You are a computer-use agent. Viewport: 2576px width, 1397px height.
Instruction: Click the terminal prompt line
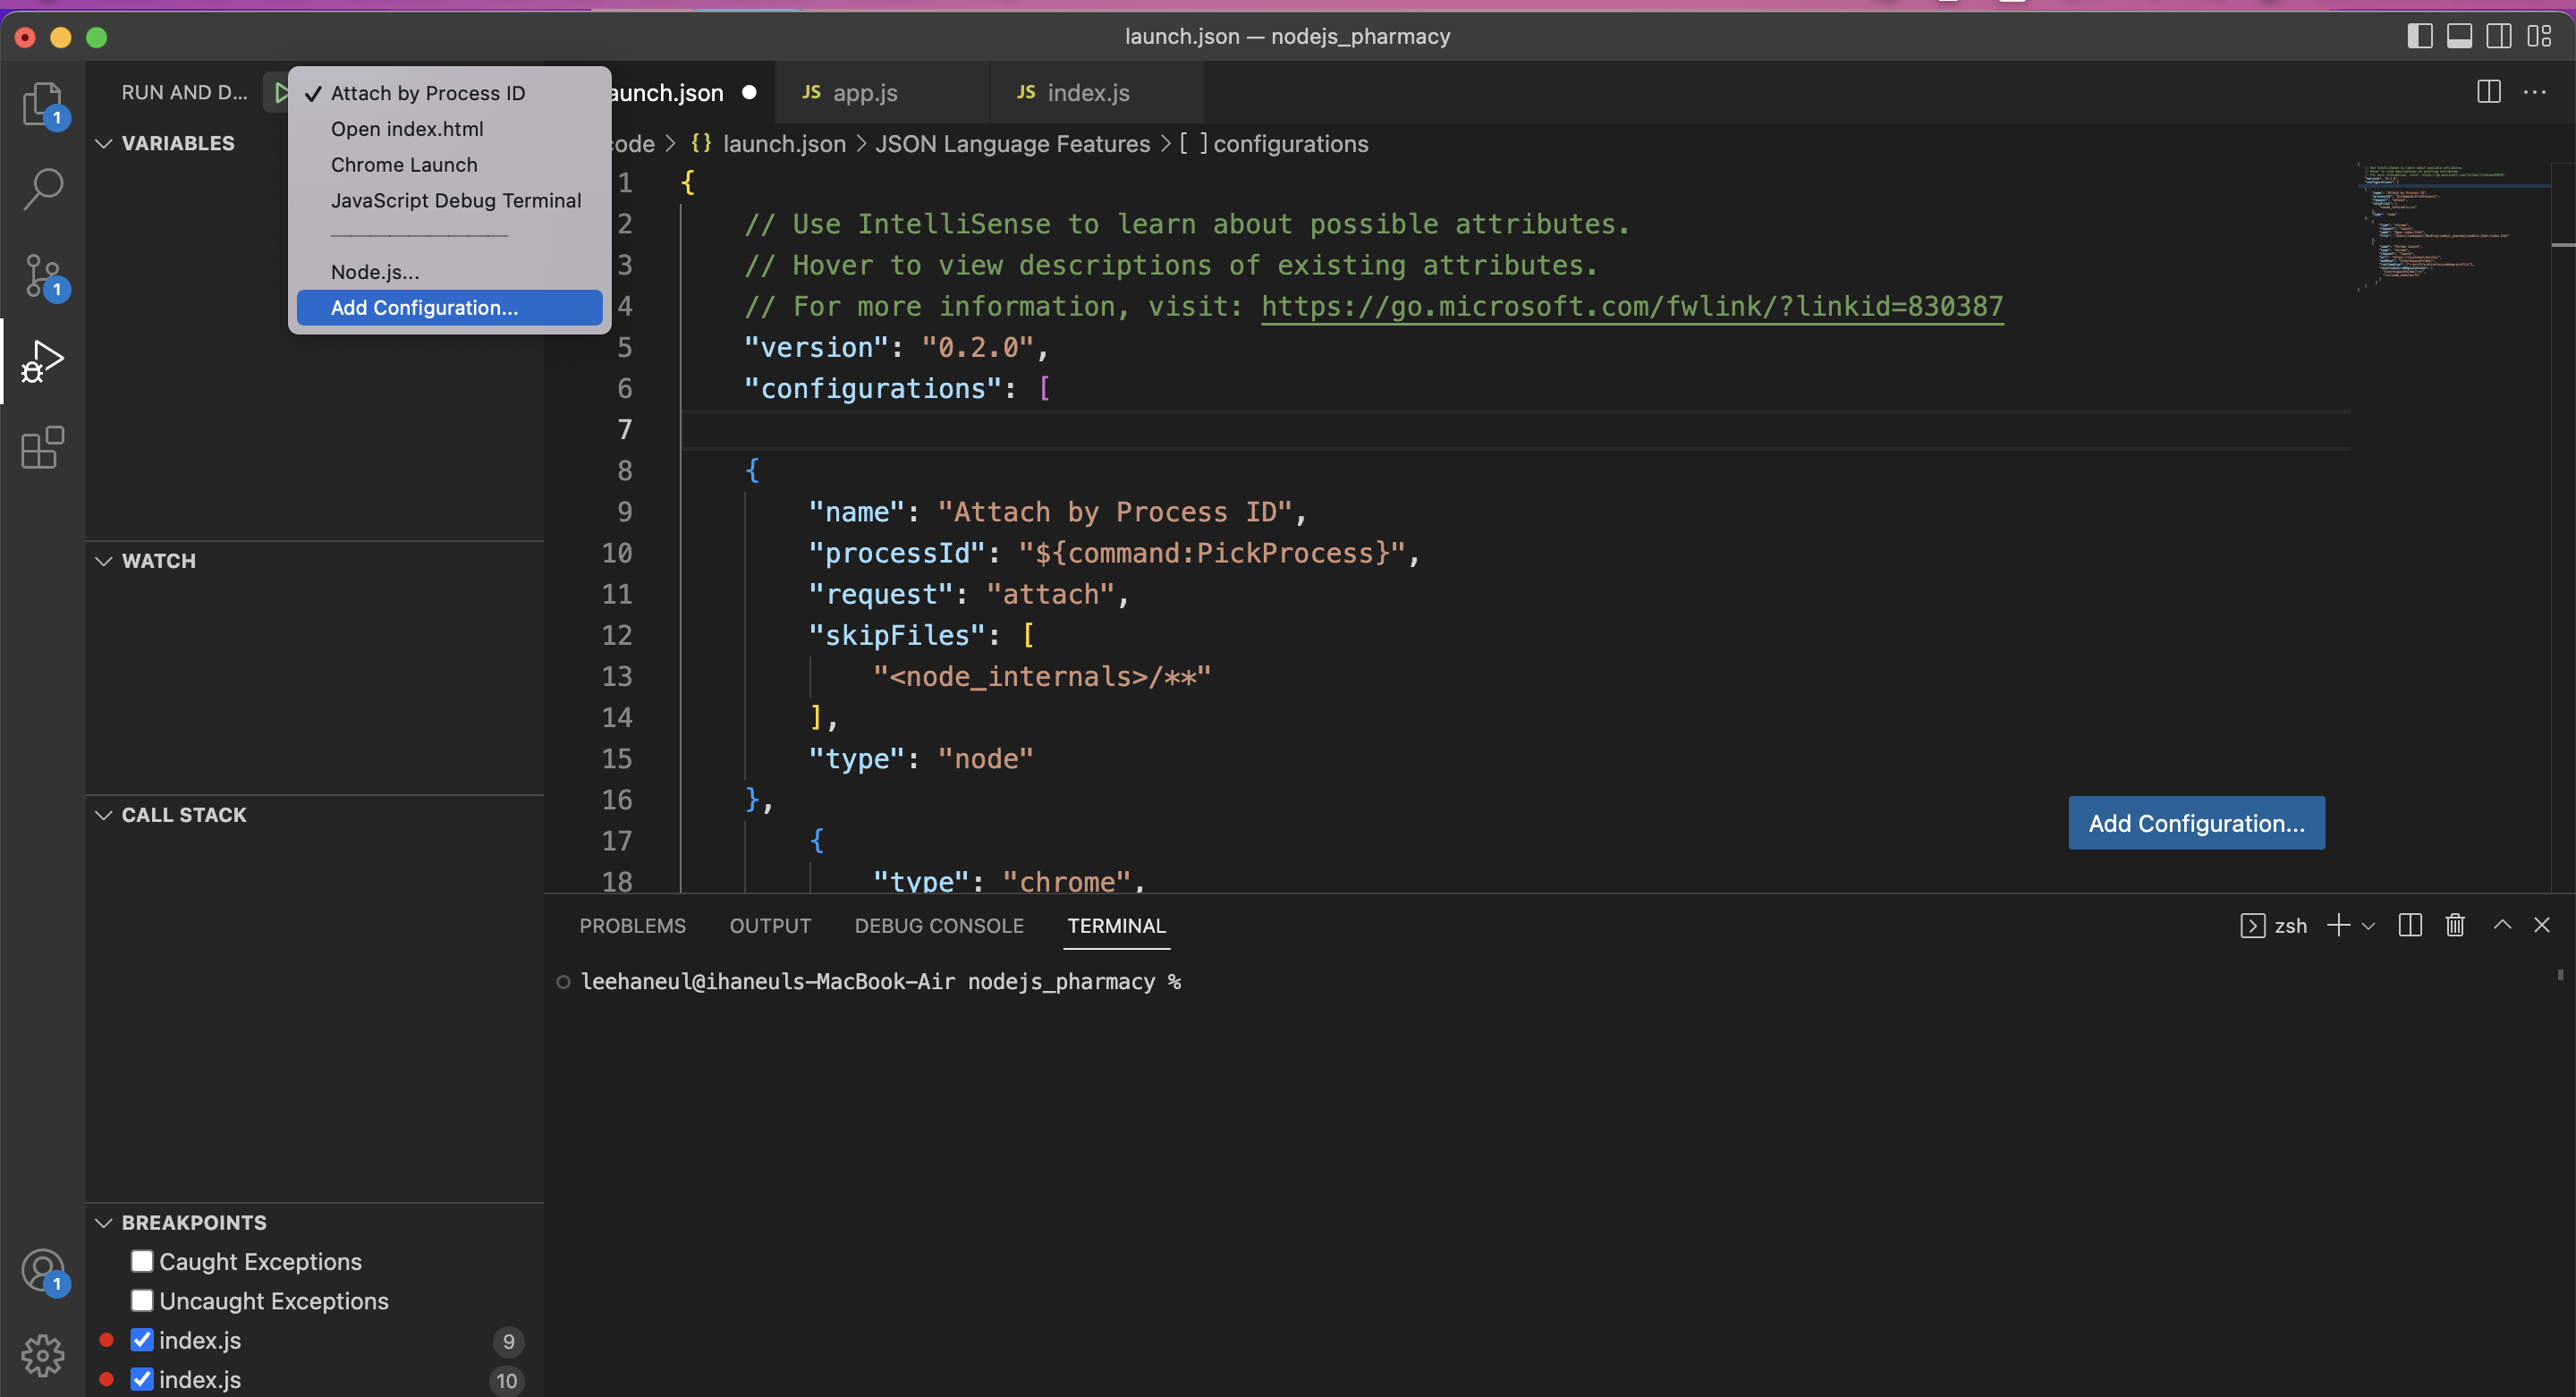pos(880,981)
